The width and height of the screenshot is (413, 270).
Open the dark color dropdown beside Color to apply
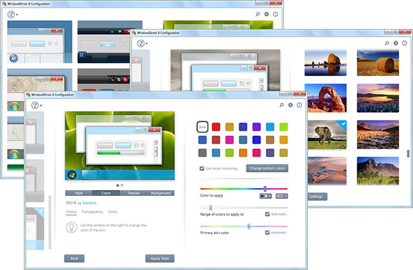pyautogui.click(x=266, y=195)
